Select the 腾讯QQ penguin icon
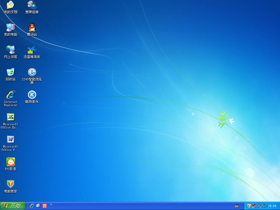280x210 pixels. (x=32, y=28)
